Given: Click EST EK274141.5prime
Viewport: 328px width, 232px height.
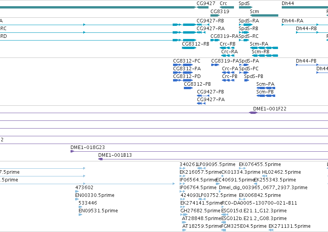Looking at the screenshot, I should (201, 203).
